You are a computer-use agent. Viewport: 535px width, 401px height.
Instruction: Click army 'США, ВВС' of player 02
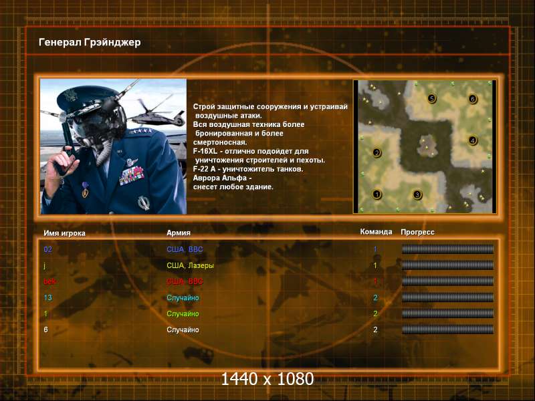[185, 249]
